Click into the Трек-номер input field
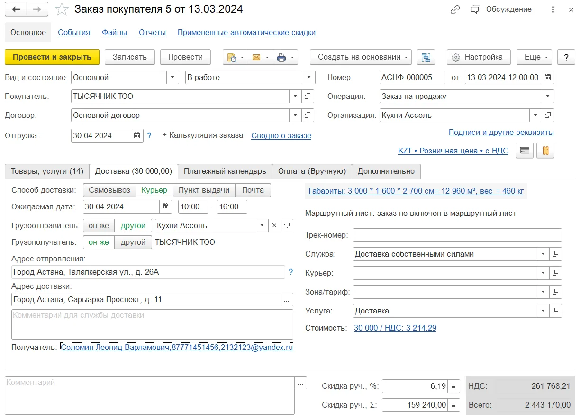This screenshot has height=420, width=580. pos(457,235)
